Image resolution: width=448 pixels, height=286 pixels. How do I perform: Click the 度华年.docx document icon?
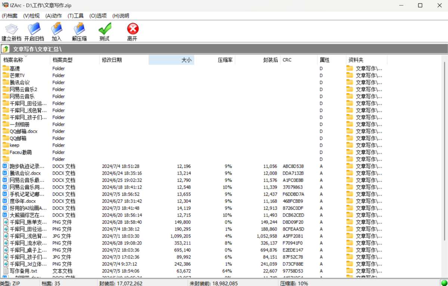tap(5, 201)
